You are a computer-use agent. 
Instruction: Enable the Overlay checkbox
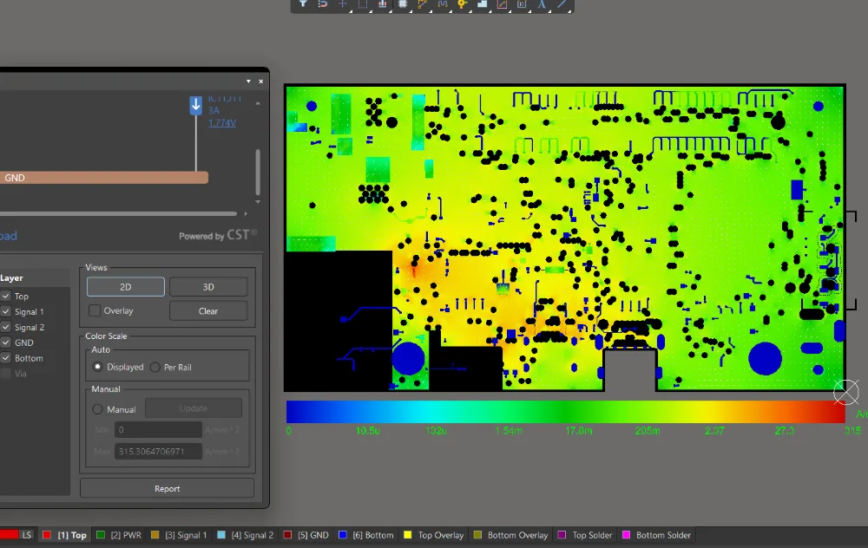[x=95, y=310]
